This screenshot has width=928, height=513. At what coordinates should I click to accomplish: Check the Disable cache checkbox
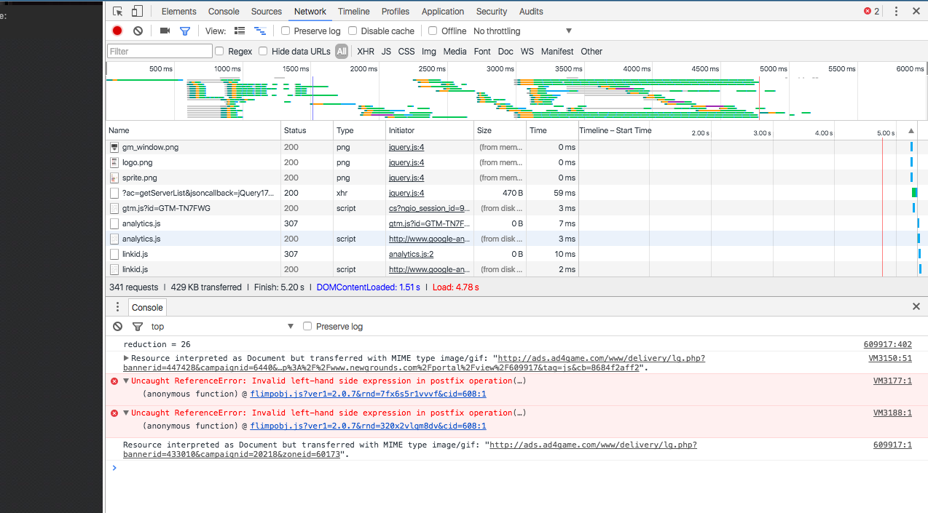(x=353, y=31)
